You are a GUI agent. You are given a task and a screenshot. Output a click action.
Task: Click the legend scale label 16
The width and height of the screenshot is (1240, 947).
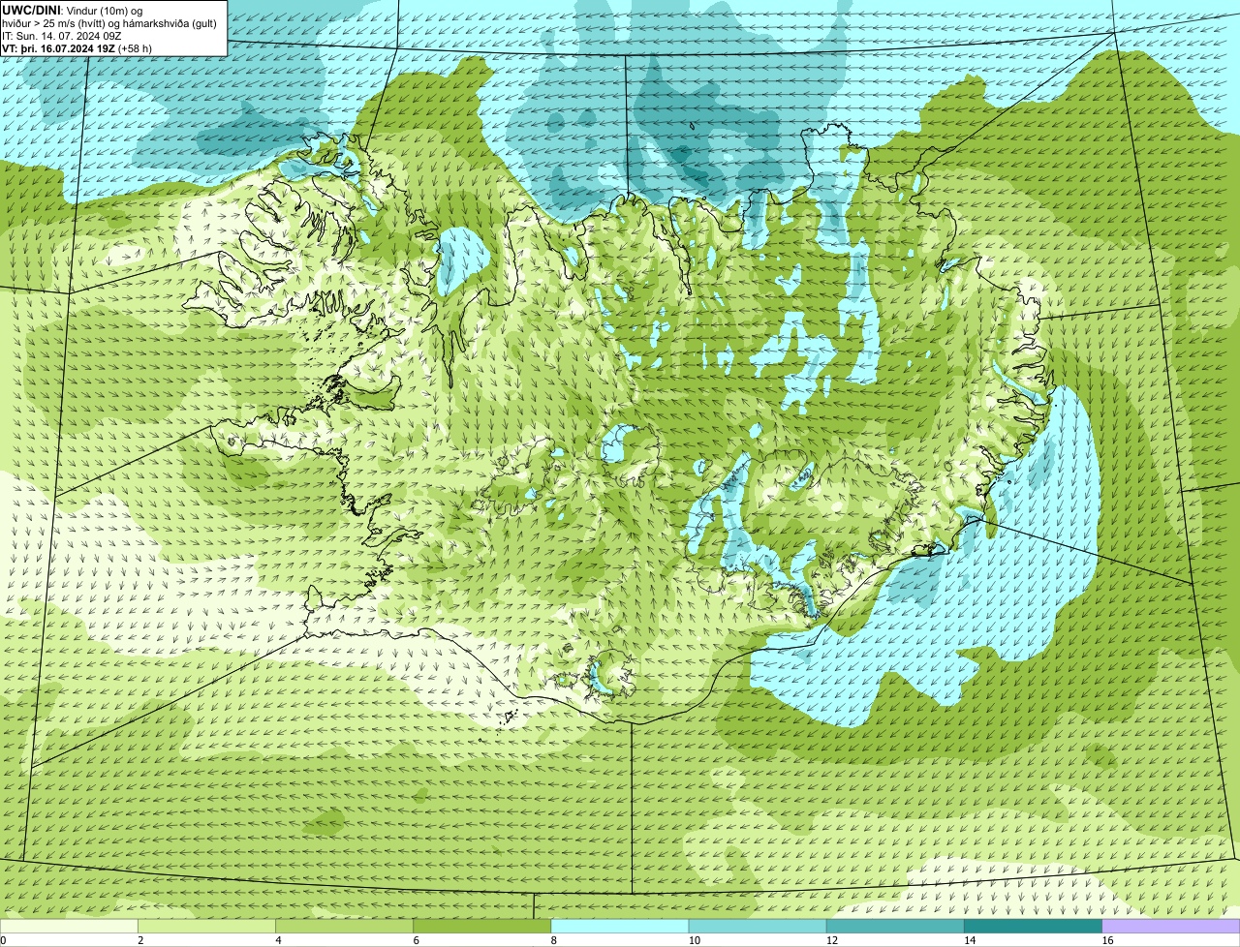(1106, 940)
